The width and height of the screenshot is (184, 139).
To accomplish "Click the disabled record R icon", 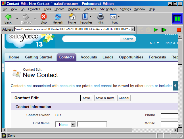I will click(148, 30).
